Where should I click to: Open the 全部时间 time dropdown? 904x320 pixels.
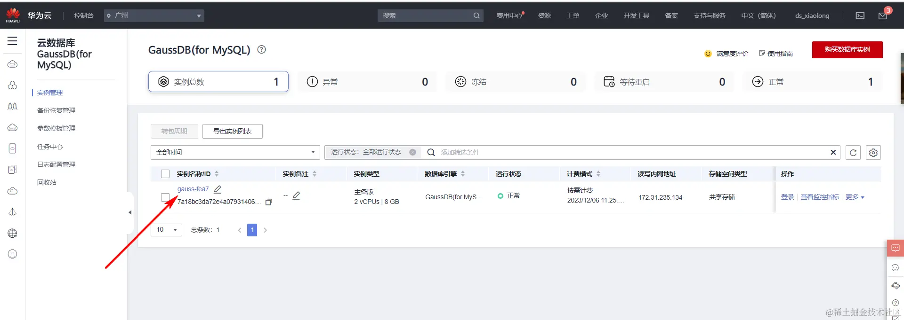point(235,152)
